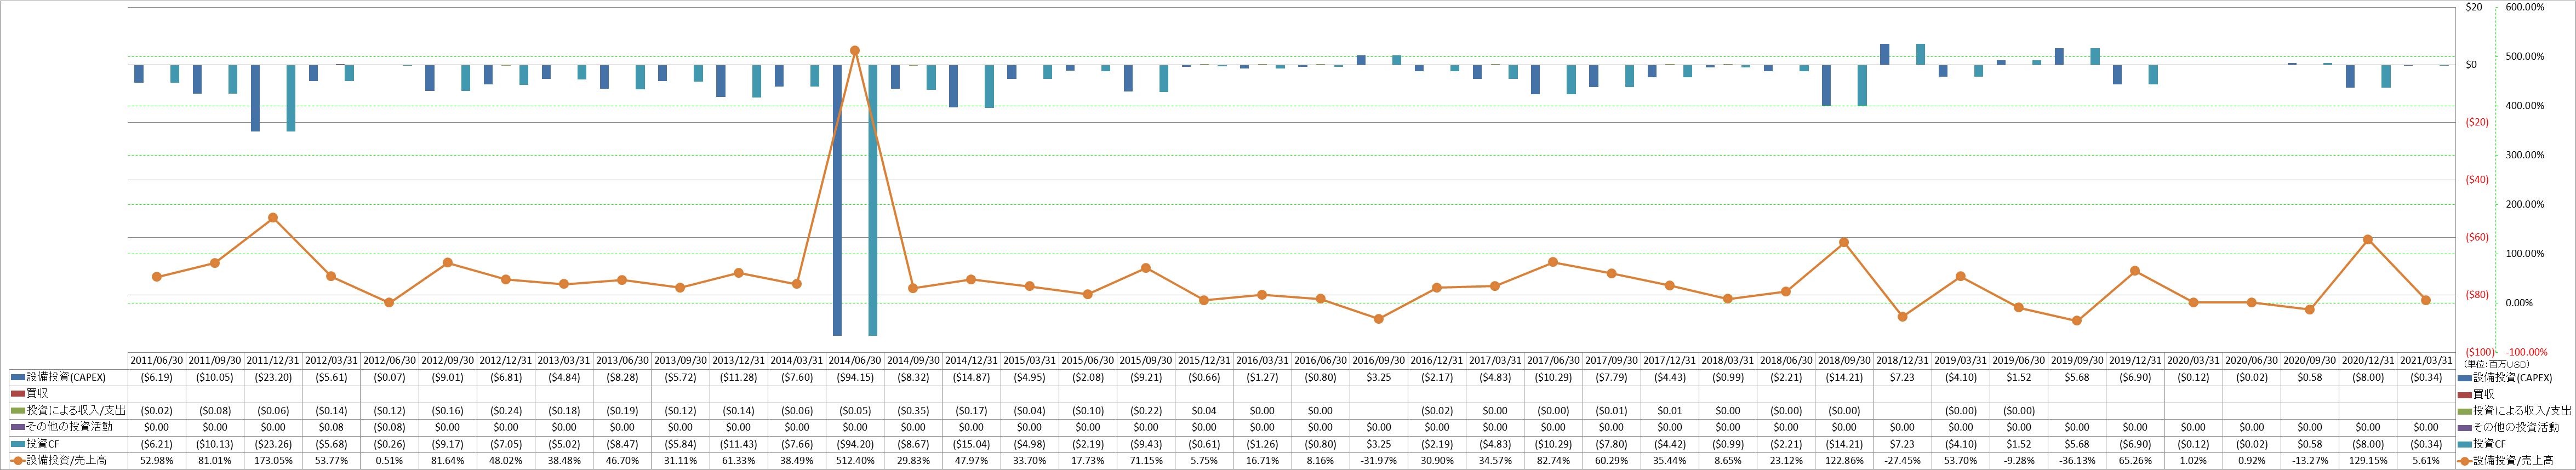Click orange line marker above 2018/09/30
The width and height of the screenshot is (2576, 470).
pyautogui.click(x=1844, y=243)
